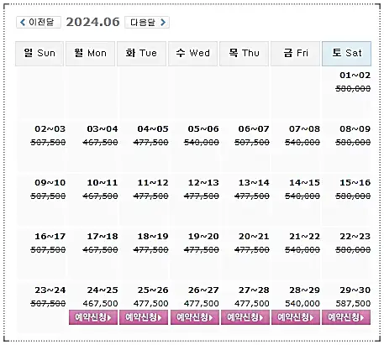Click the 22~23 date label
Viewport: 384px width, 345px height.
coord(355,237)
